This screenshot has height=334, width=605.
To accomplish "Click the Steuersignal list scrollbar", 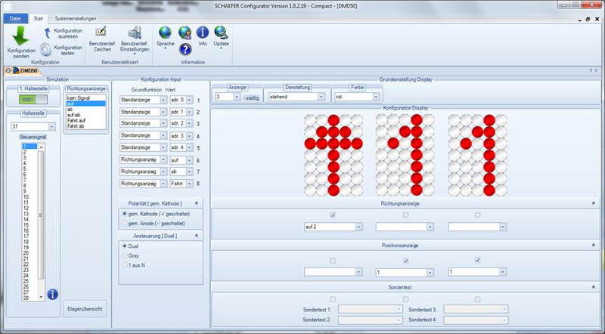I will point(41,215).
